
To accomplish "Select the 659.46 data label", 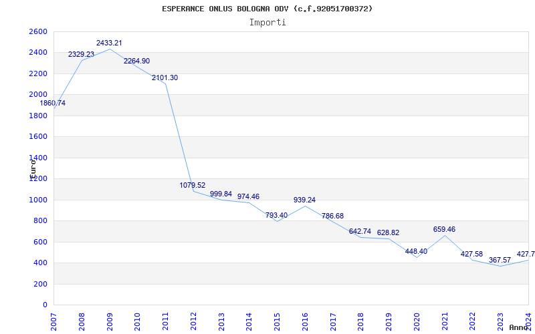I will 444,229.
